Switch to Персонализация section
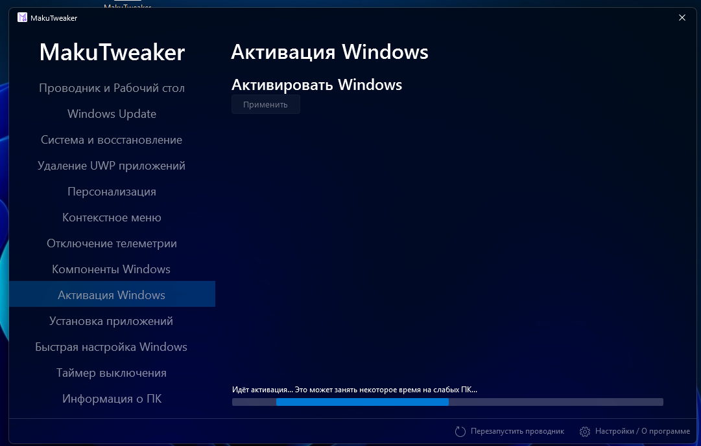The height and width of the screenshot is (446, 701). click(112, 192)
